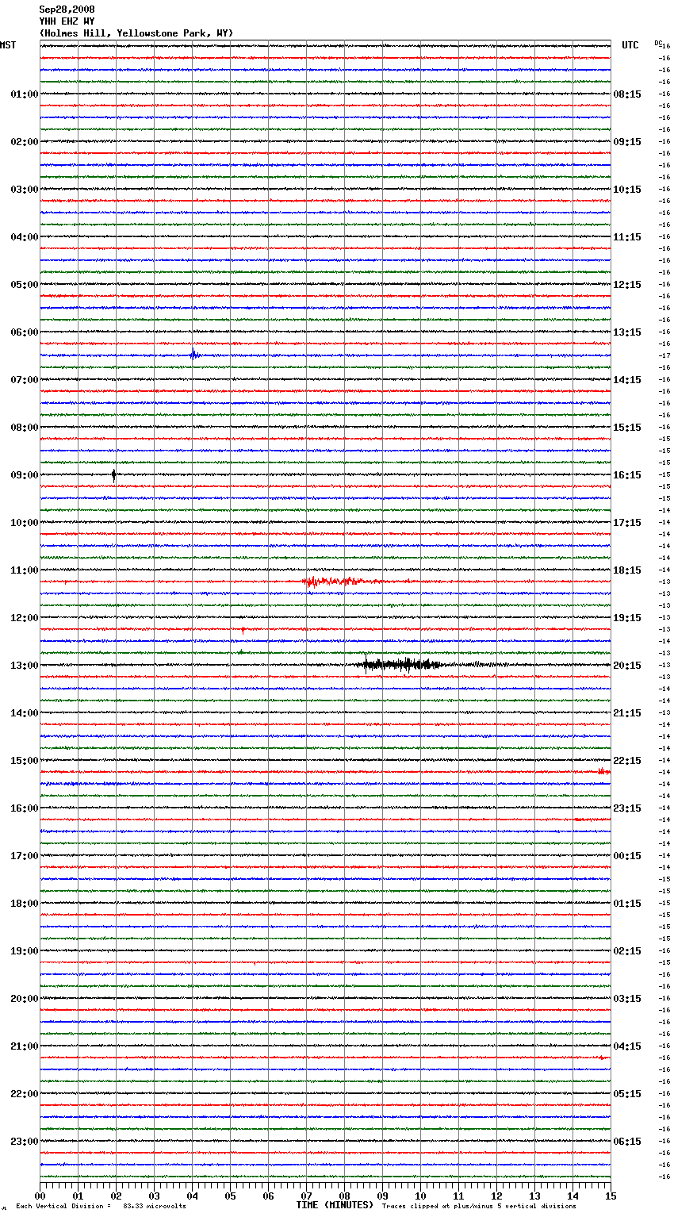Viewport: 674px width, 1217px height.
Task: Click the blue spike on 06:30 trace
Action: click(194, 355)
